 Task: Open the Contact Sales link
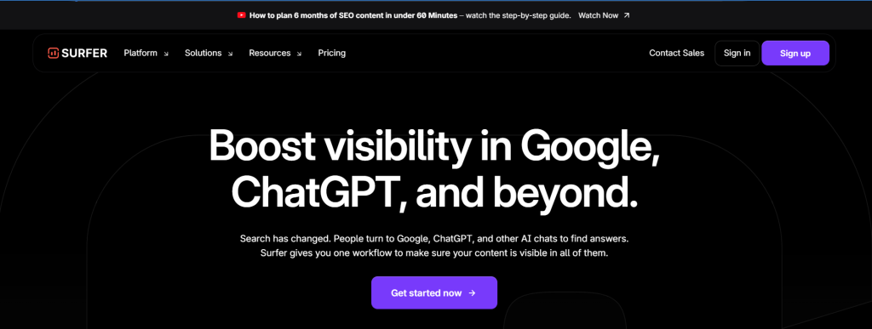pyautogui.click(x=677, y=54)
